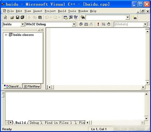Open the Undo history dropdown arrow
The image size is (151, 132).
(x=51, y=18)
